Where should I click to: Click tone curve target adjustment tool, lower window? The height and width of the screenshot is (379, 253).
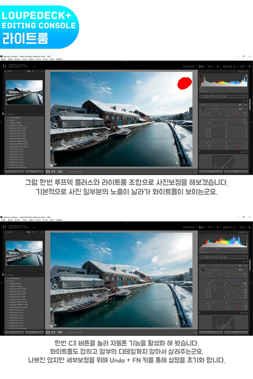tap(200, 317)
